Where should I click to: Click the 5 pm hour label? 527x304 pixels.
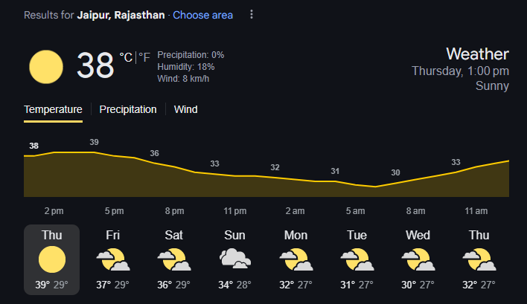point(115,211)
